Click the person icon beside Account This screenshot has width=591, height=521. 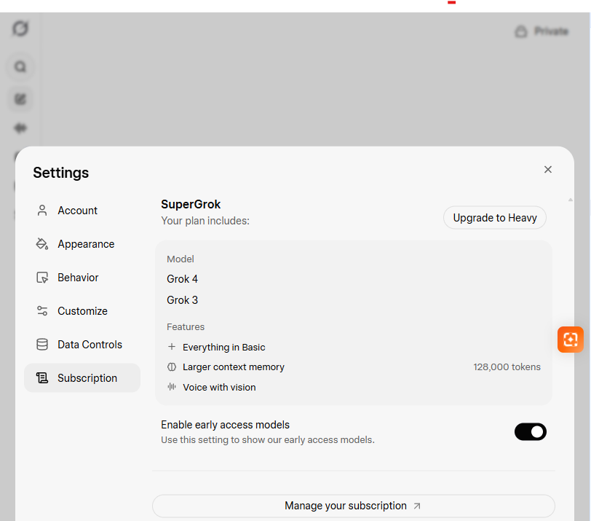point(42,211)
